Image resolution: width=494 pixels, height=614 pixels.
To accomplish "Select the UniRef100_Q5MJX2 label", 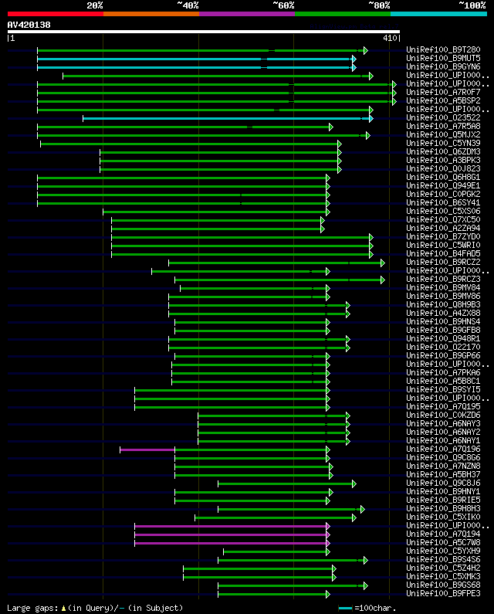I will tap(443, 134).
